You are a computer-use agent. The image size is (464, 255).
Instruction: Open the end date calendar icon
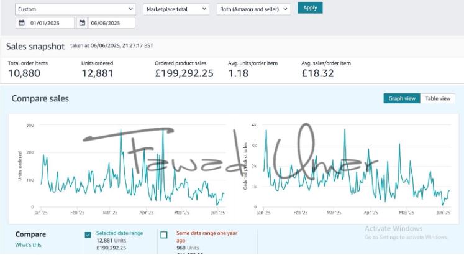[82, 23]
